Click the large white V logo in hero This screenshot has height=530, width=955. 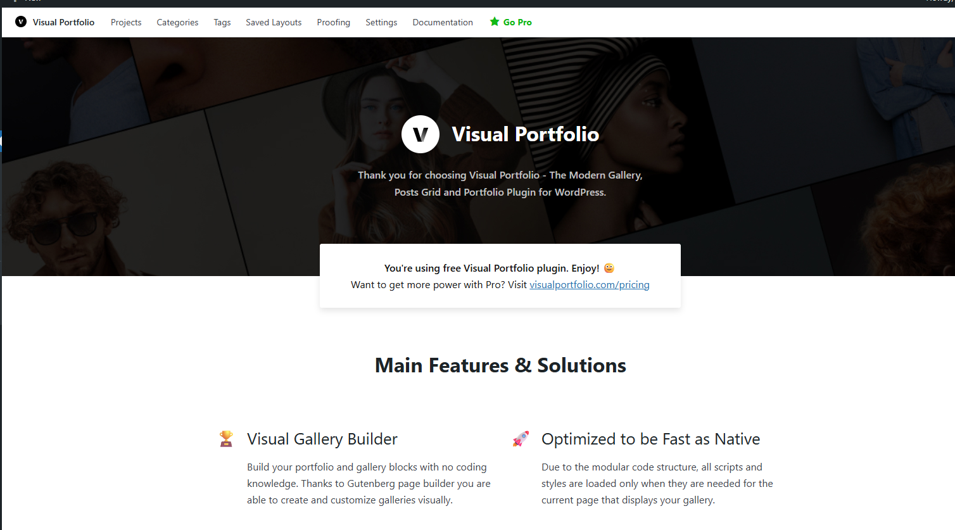(421, 134)
